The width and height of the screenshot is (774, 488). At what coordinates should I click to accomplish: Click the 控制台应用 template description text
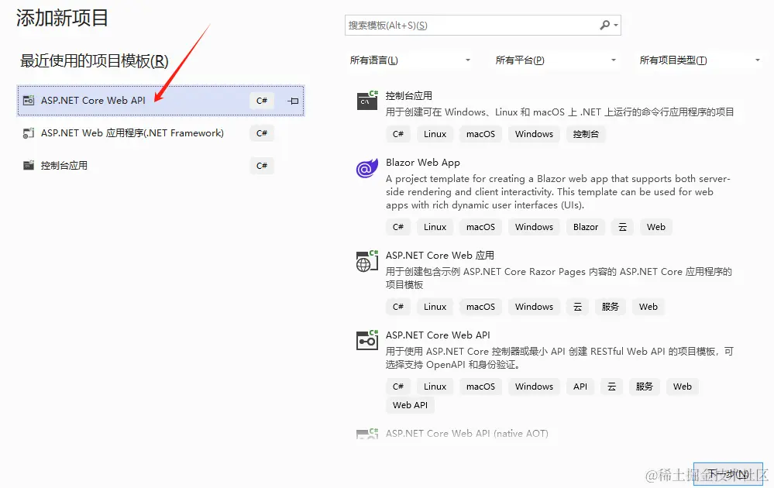[x=559, y=112]
